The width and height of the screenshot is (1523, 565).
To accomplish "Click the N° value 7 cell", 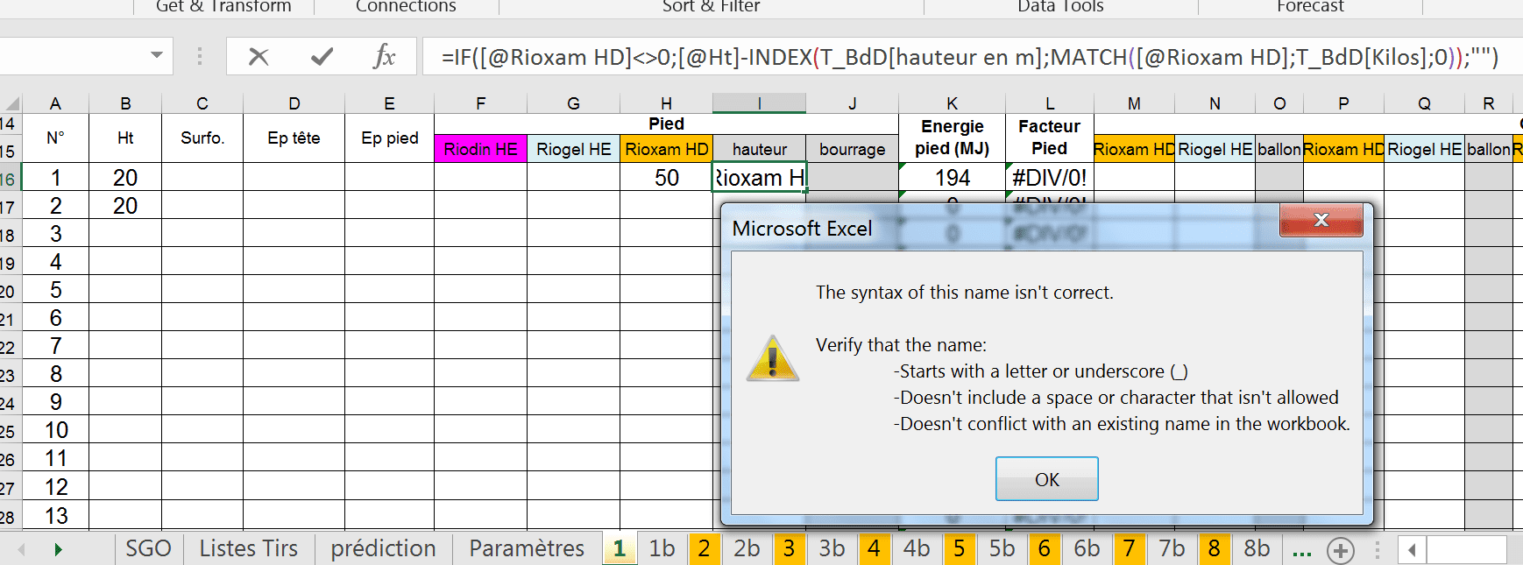I will click(55, 346).
